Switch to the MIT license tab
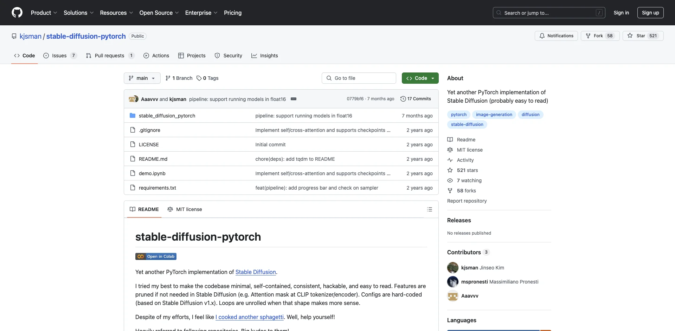 (185, 209)
